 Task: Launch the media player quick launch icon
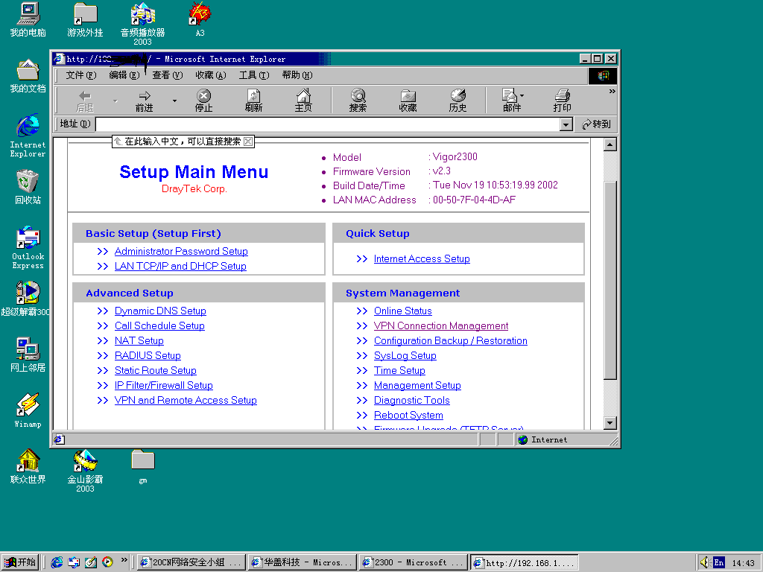click(107, 562)
